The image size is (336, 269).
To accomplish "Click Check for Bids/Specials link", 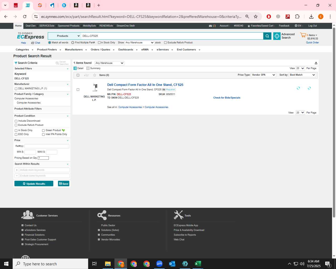I will click(227, 98).
